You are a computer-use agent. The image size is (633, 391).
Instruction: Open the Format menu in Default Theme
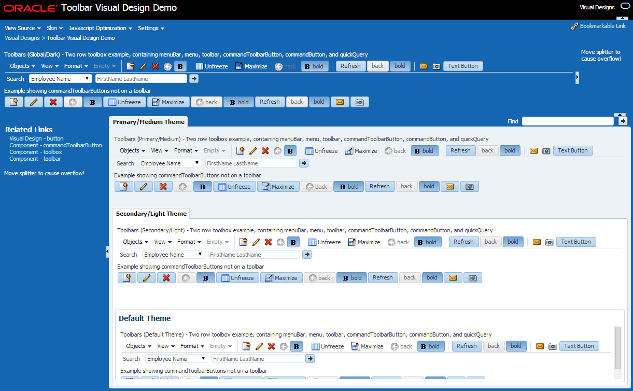click(192, 346)
